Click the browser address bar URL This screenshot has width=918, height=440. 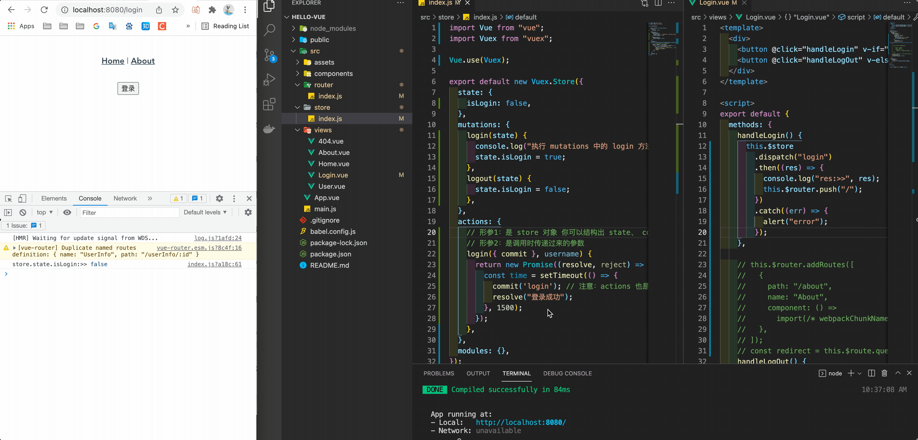tap(107, 10)
